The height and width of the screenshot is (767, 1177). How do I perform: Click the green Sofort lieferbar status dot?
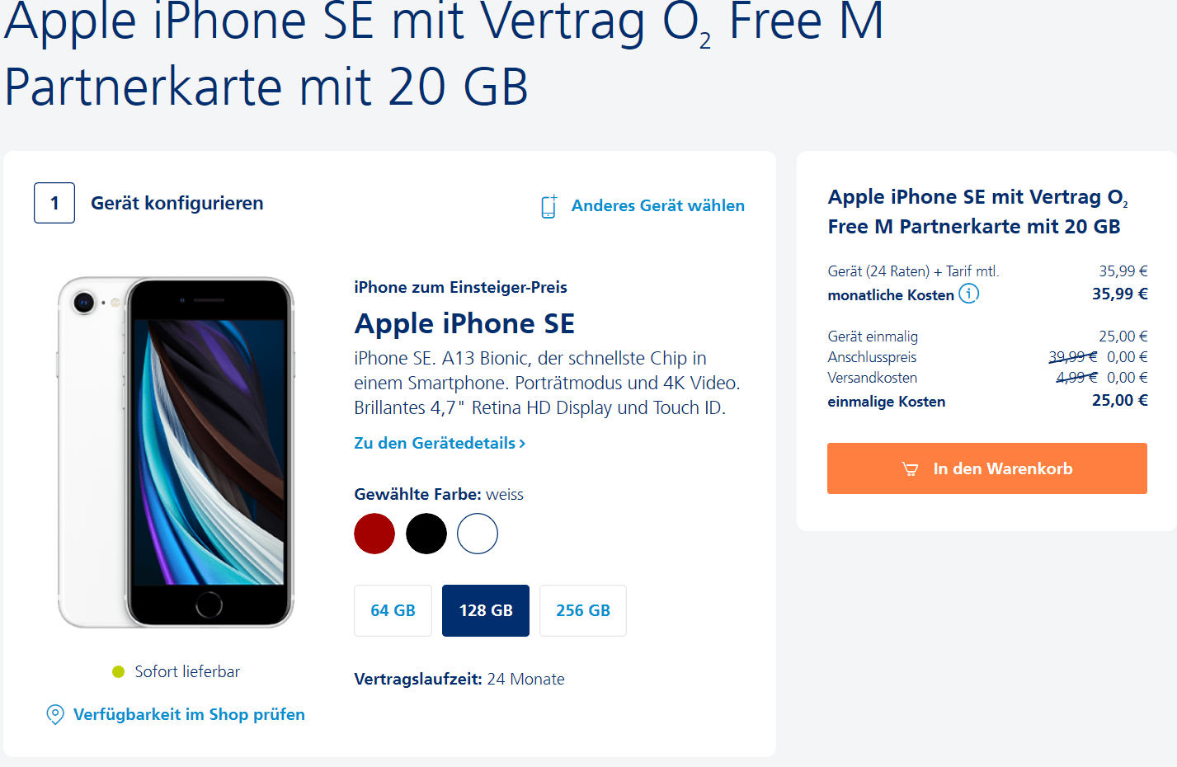point(118,671)
